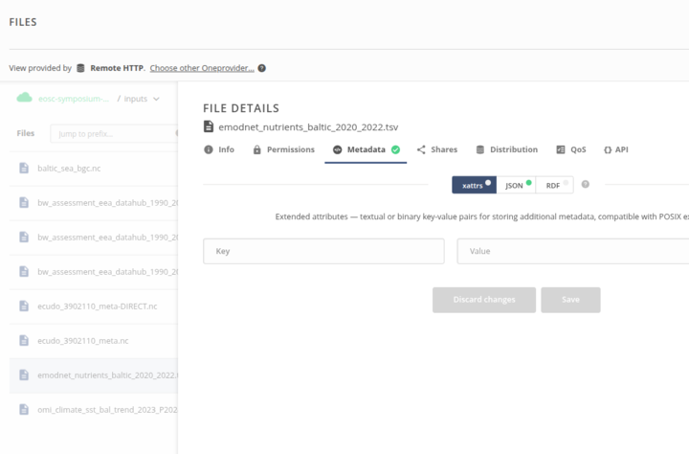Viewport: 689px width, 454px height.
Task: Click the Choose other Oneprovider link
Action: [x=202, y=68]
